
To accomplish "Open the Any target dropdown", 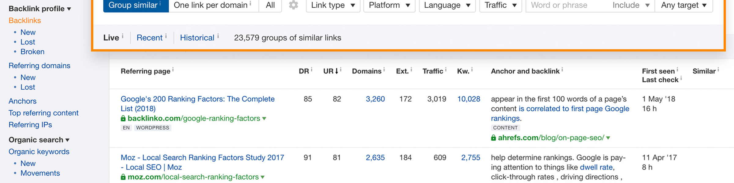I will point(684,5).
